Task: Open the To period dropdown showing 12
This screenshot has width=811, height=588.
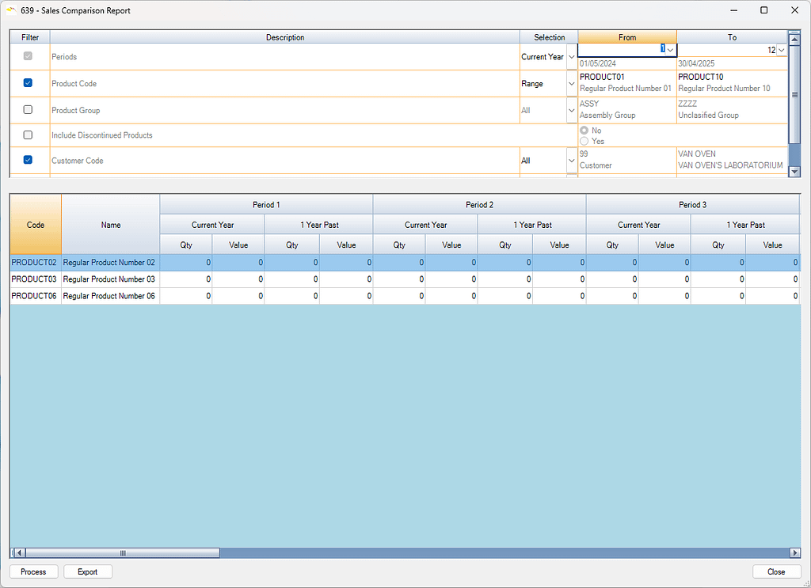Action: (782, 50)
